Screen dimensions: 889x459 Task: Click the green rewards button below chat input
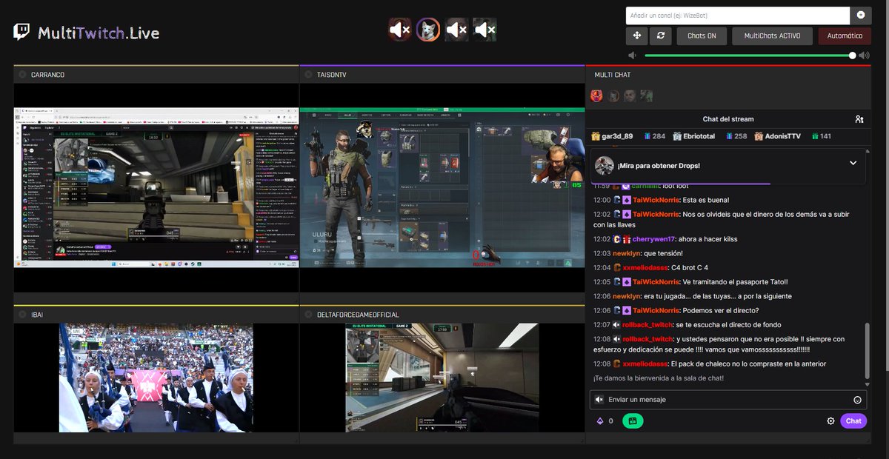(x=633, y=421)
